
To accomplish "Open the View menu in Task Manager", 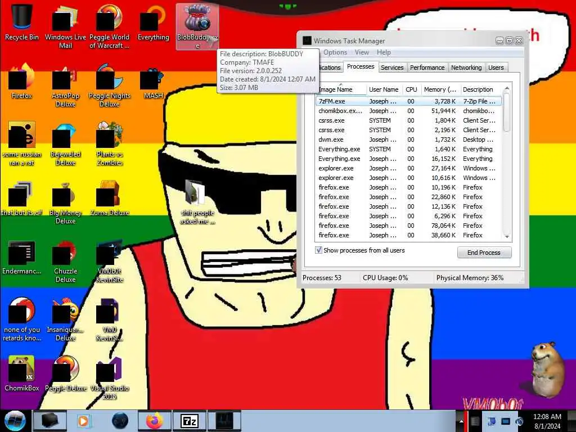I will point(362,52).
